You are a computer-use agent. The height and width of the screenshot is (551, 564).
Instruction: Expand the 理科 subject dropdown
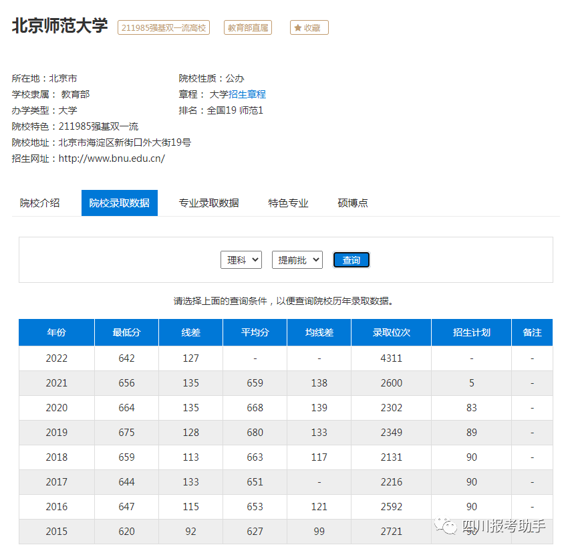coord(241,260)
